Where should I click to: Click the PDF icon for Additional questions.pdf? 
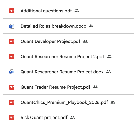(12, 11)
